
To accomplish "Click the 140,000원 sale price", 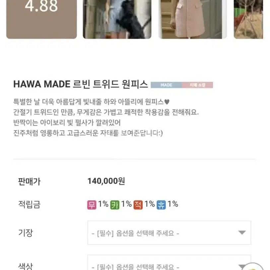I will (106, 181).
